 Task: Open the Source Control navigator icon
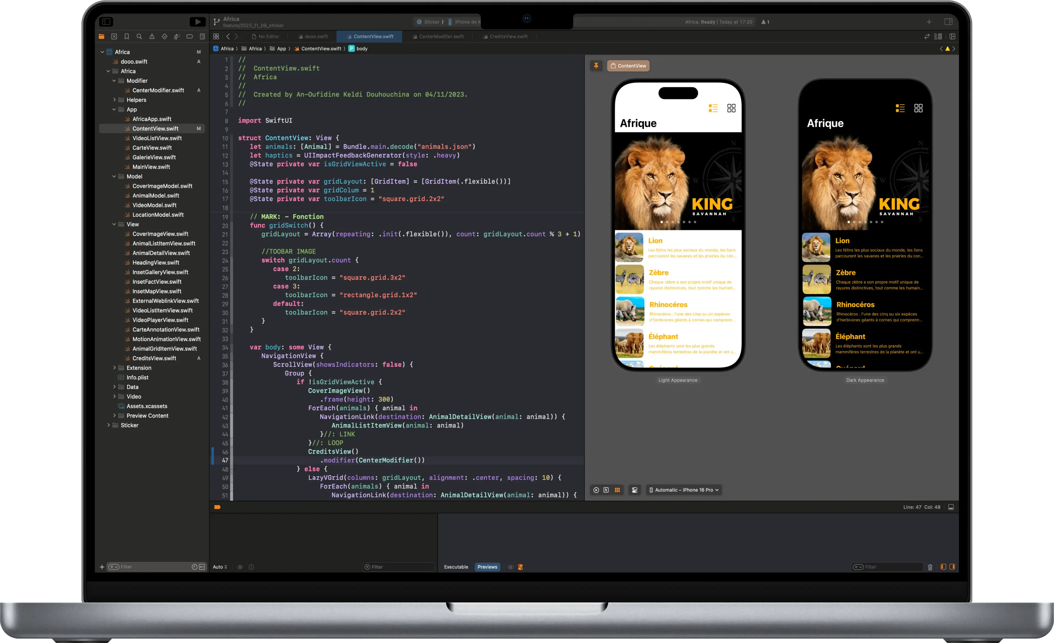click(114, 36)
